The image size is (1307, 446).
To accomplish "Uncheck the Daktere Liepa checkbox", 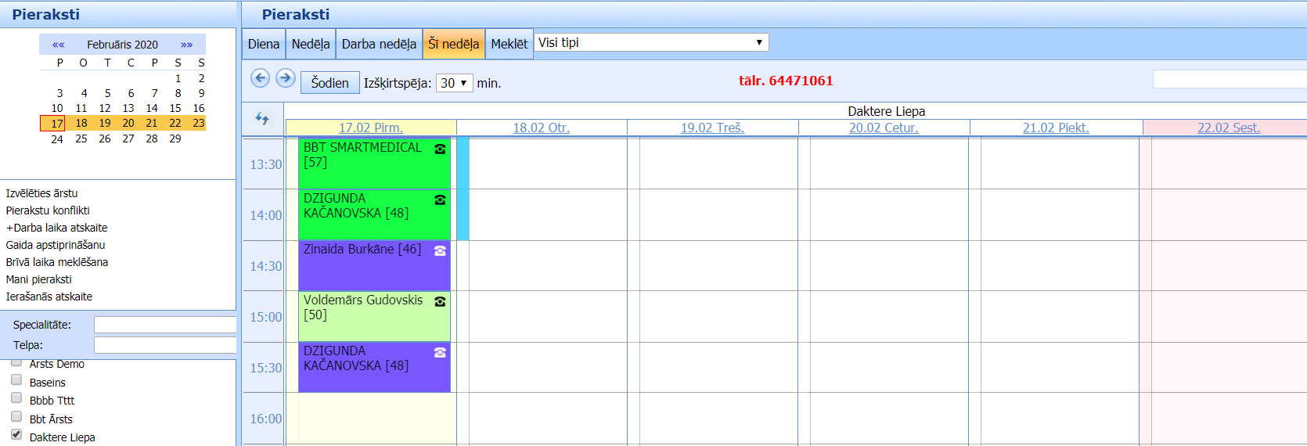I will (16, 434).
